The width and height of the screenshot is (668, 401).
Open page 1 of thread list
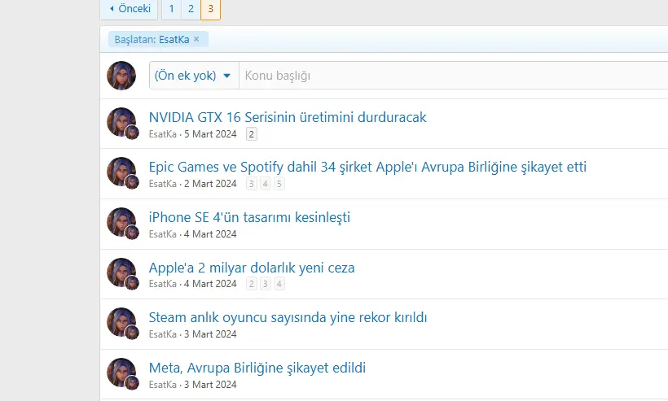(171, 9)
